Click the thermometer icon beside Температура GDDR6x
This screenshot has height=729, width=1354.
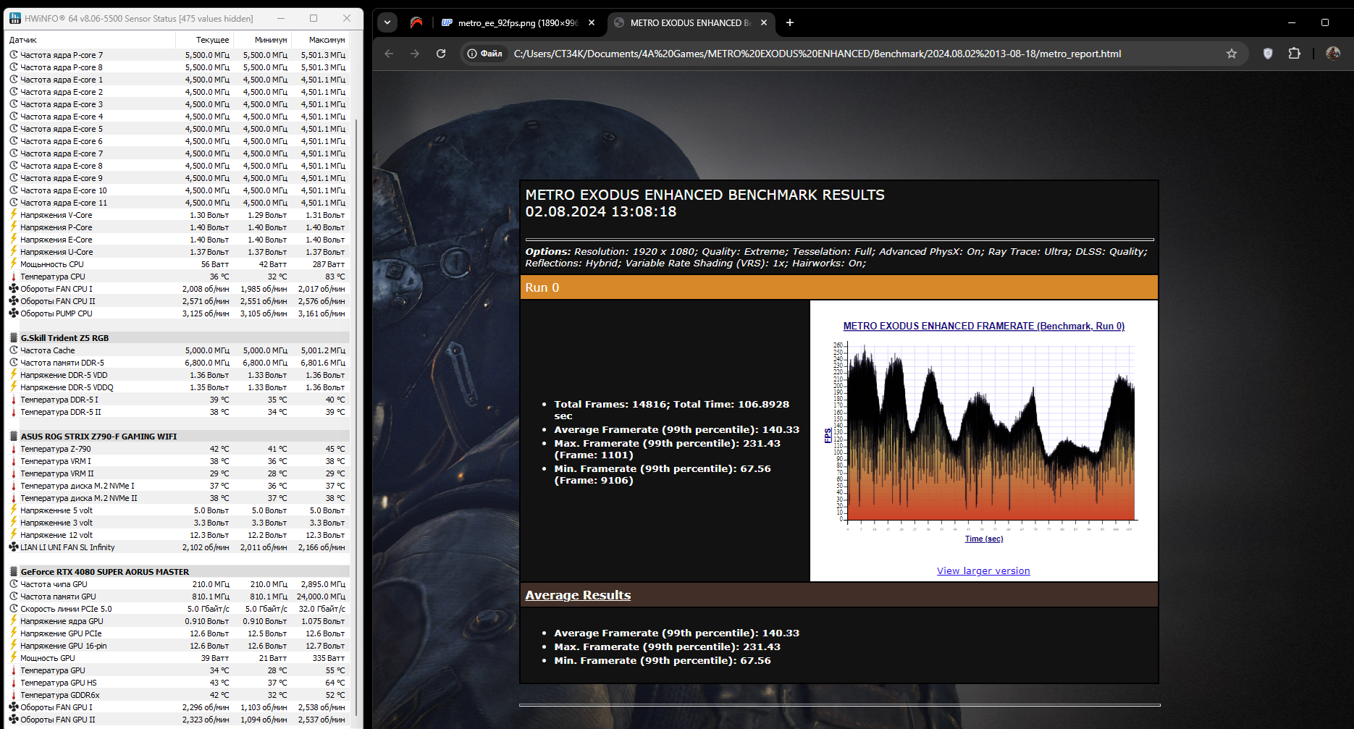tap(14, 695)
